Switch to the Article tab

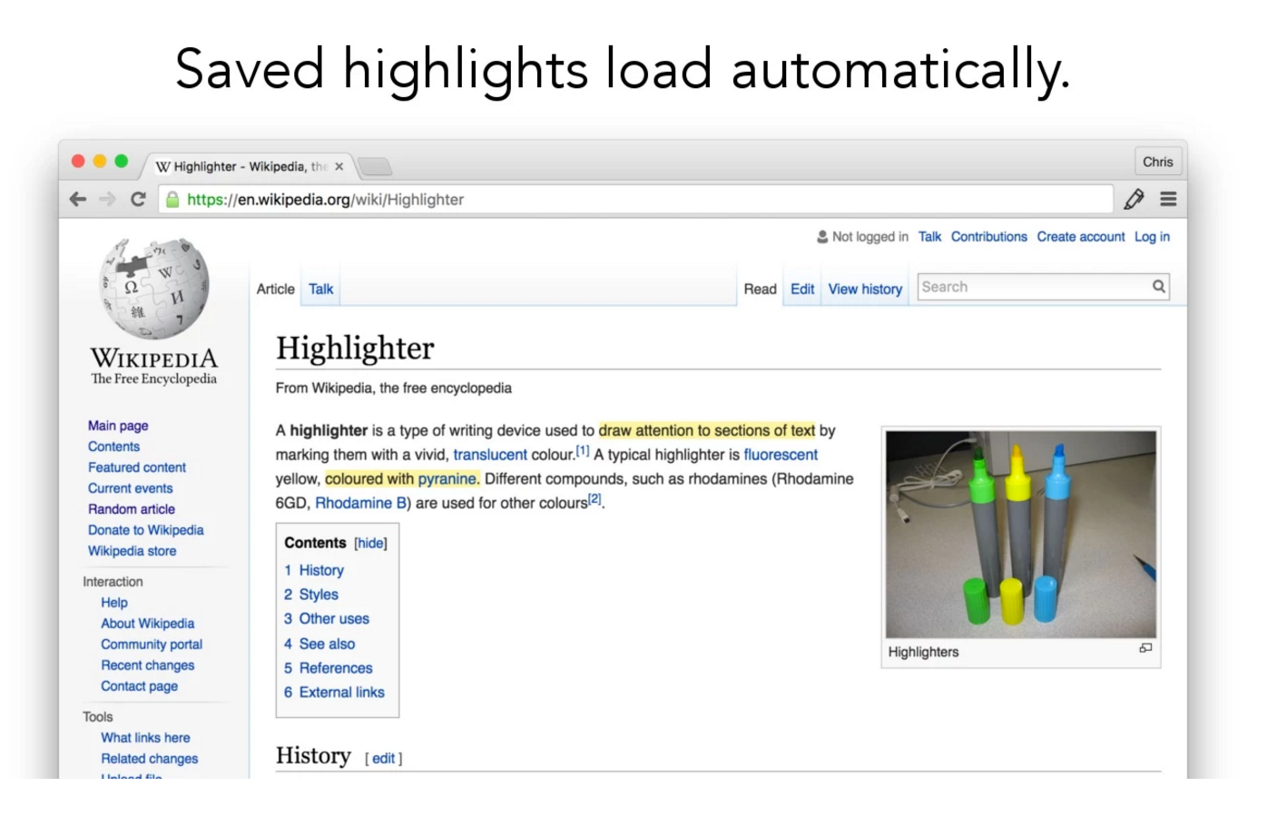point(275,289)
